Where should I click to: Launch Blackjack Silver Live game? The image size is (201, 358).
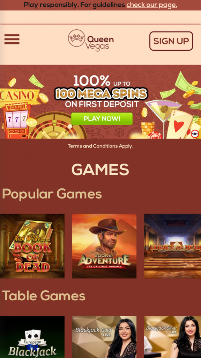(x=172, y=337)
